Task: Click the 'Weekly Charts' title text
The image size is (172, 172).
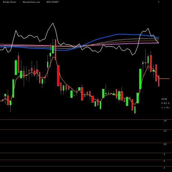Action: click(9, 2)
